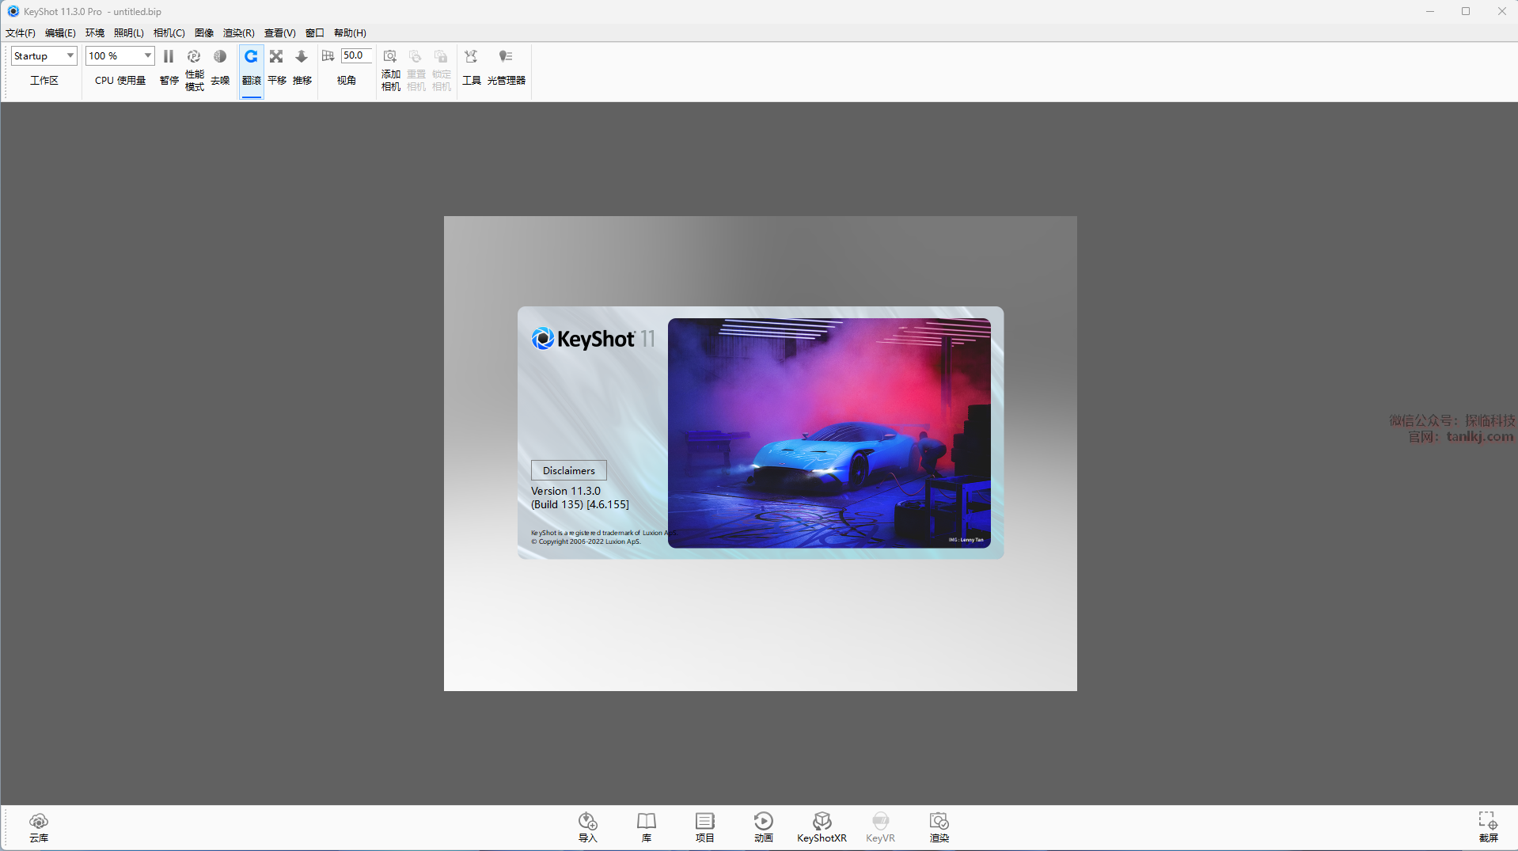The width and height of the screenshot is (1518, 851).
Task: Expand the Startup workspace dropdown
Action: pos(70,55)
